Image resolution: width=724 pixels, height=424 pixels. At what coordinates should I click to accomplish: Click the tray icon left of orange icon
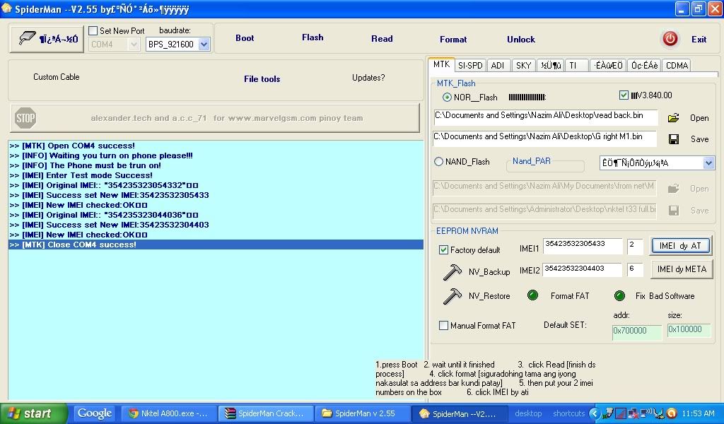pos(660,413)
